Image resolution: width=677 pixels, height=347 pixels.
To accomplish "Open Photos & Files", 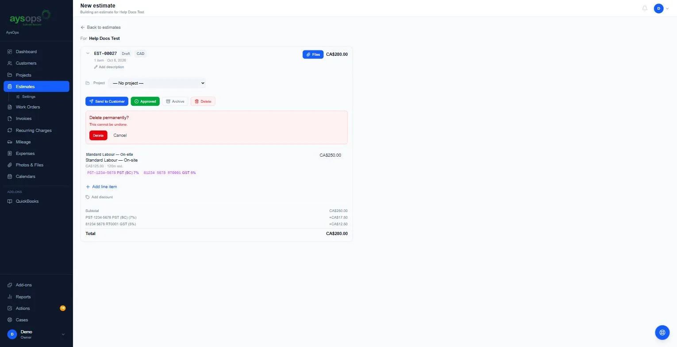I will [x=36, y=165].
